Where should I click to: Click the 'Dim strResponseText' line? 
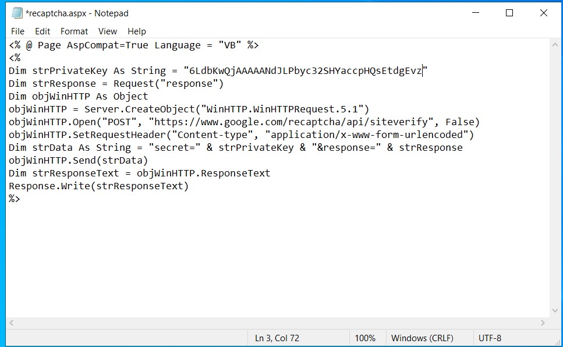(139, 173)
